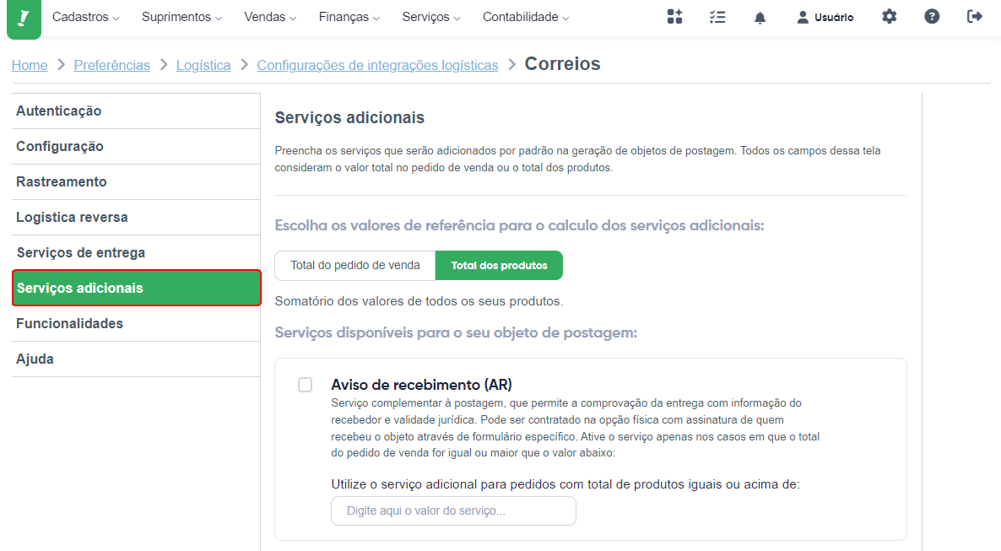Select Total dos produtos option
Screen dimensions: 1001x551
[x=499, y=265]
